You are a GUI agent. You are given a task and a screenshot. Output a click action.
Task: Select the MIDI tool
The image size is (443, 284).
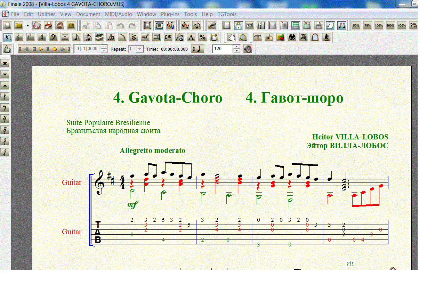[292, 37]
